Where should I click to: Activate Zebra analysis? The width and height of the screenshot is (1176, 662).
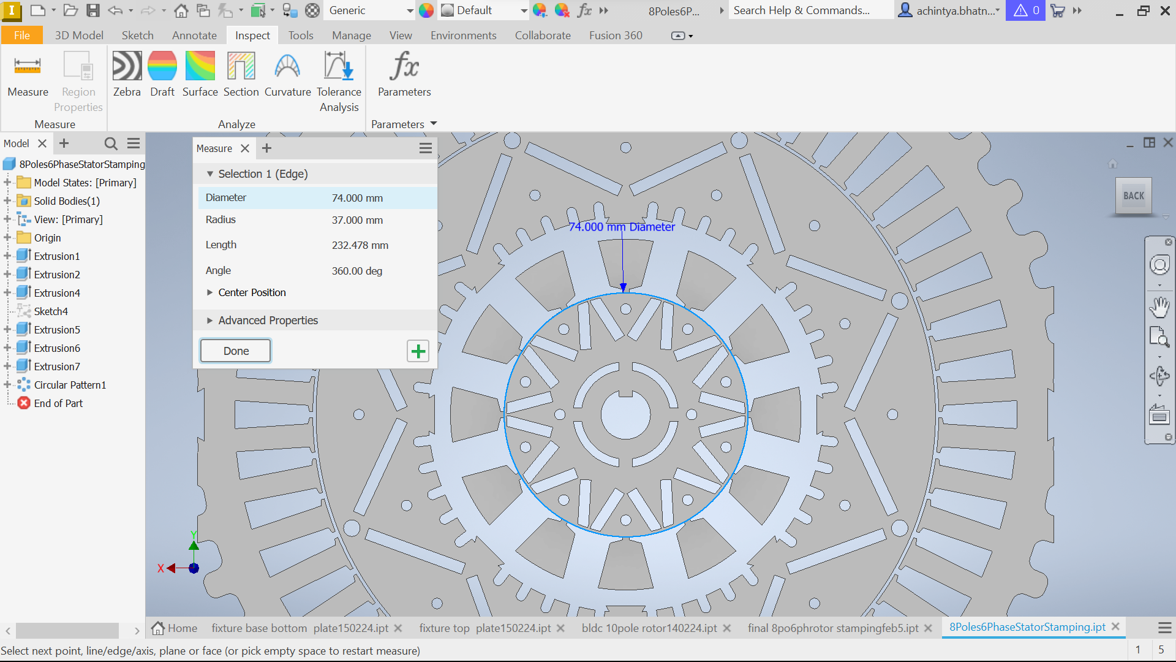(127, 75)
